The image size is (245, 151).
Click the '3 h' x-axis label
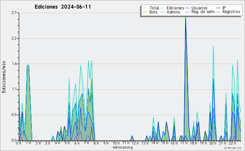47,143
